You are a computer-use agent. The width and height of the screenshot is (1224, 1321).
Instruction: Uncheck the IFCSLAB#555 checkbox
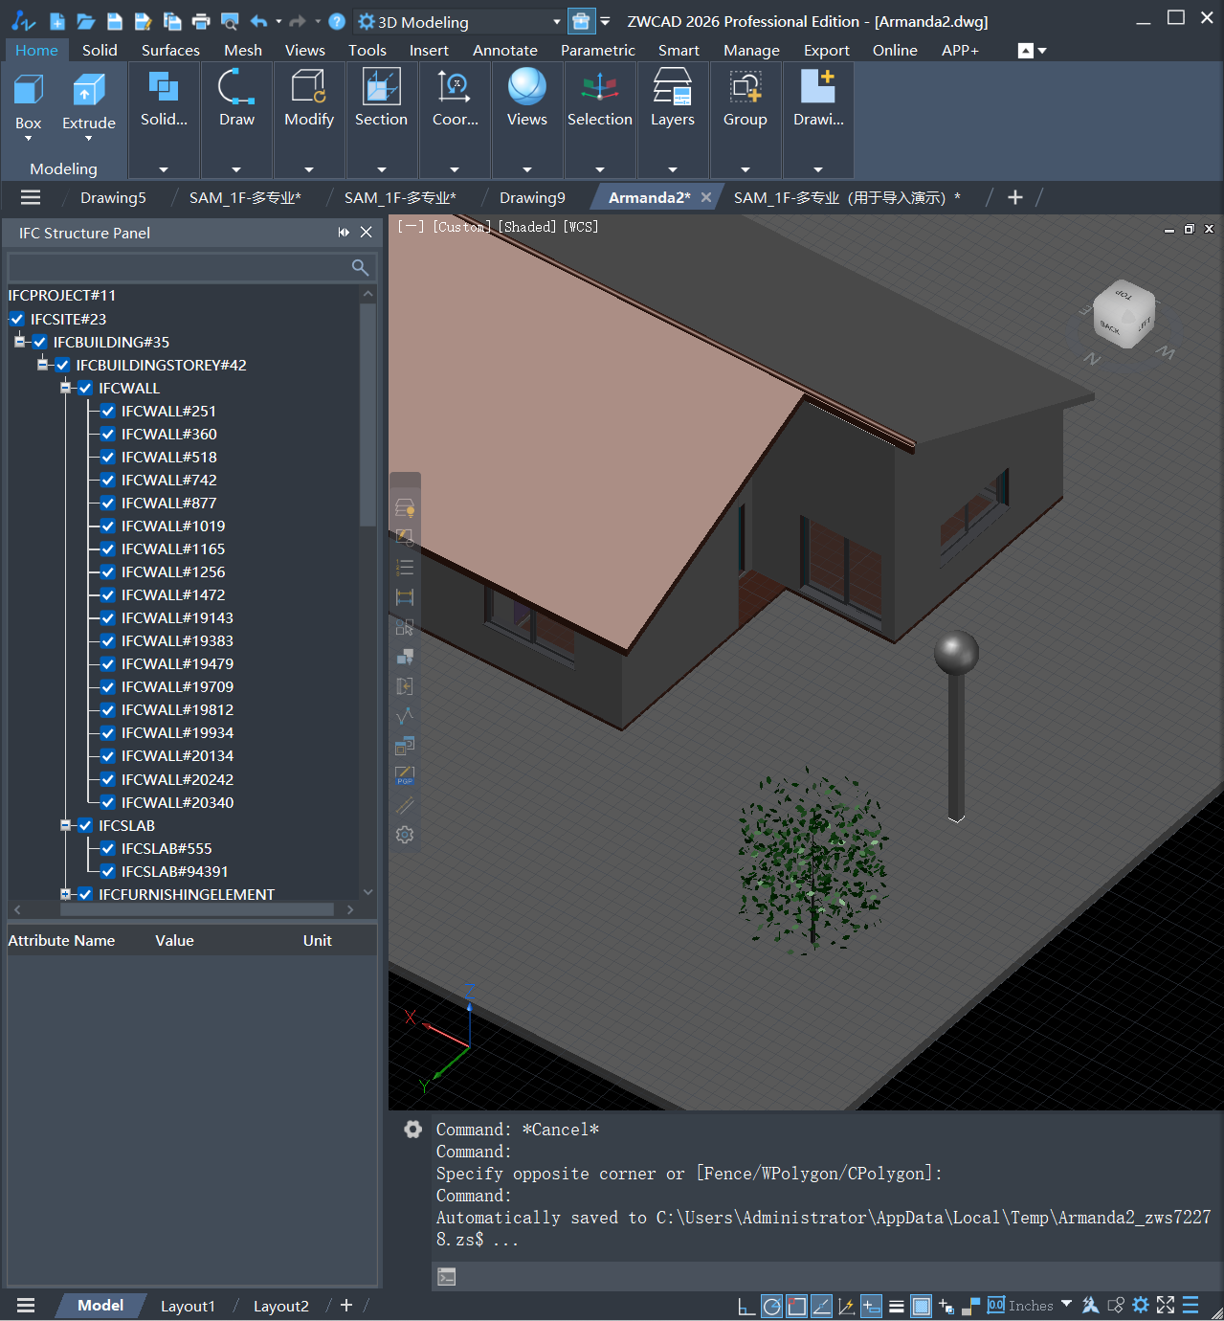(108, 849)
